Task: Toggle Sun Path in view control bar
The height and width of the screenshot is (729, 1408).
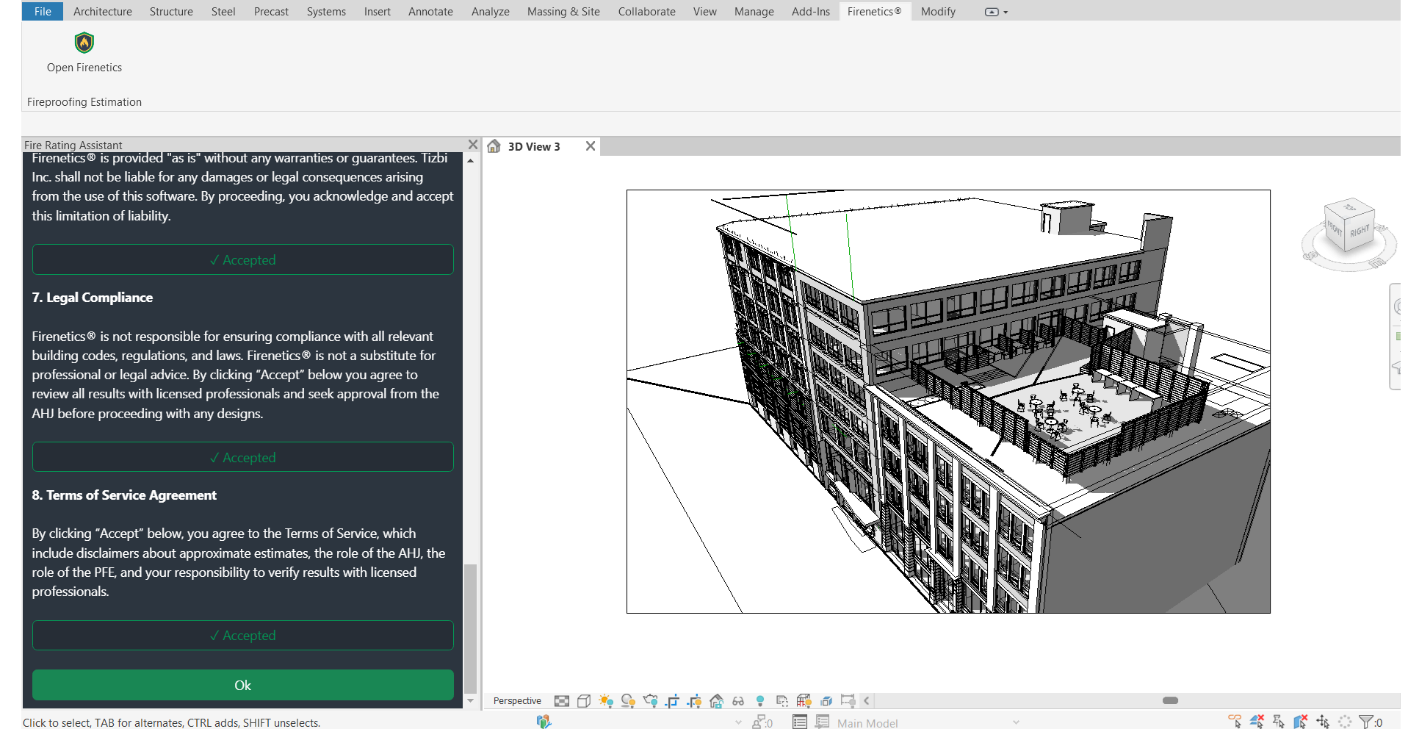Action: (x=606, y=701)
